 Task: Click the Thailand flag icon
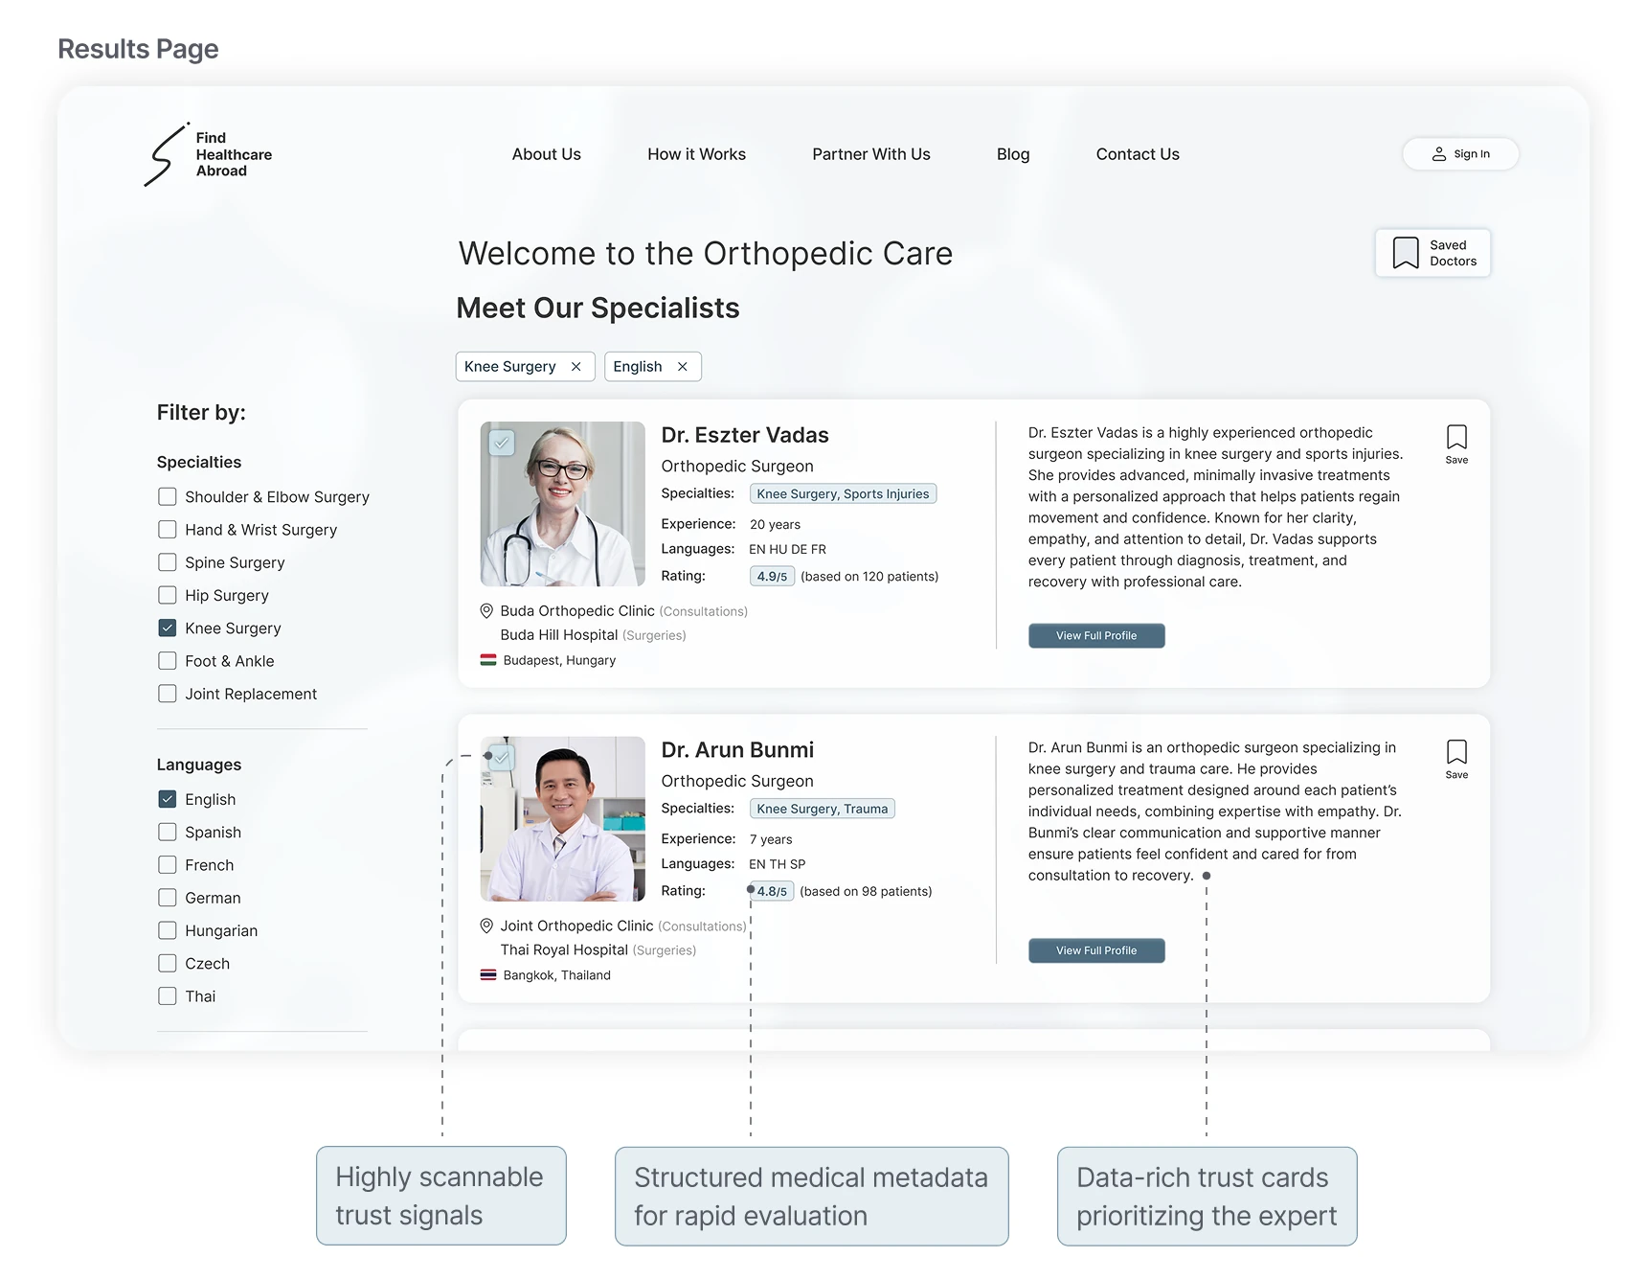click(488, 975)
